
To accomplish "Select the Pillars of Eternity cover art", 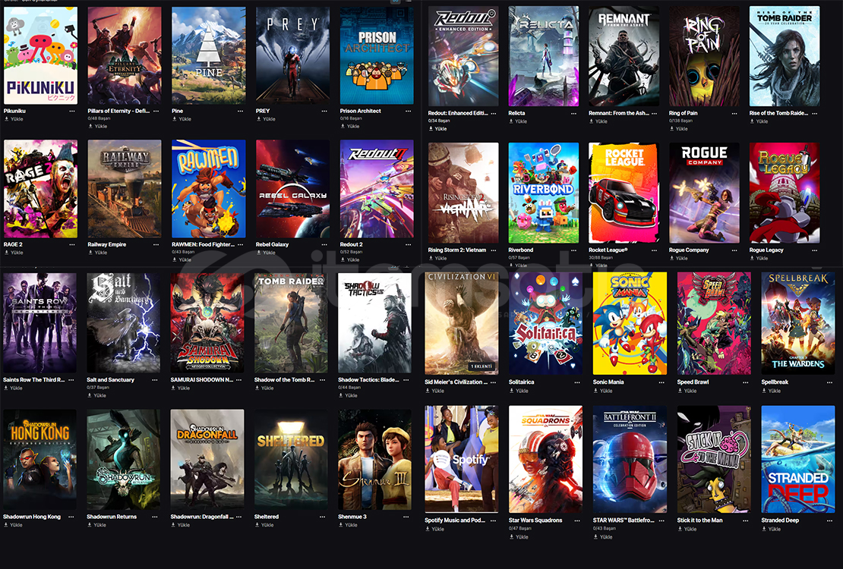I will tap(125, 55).
